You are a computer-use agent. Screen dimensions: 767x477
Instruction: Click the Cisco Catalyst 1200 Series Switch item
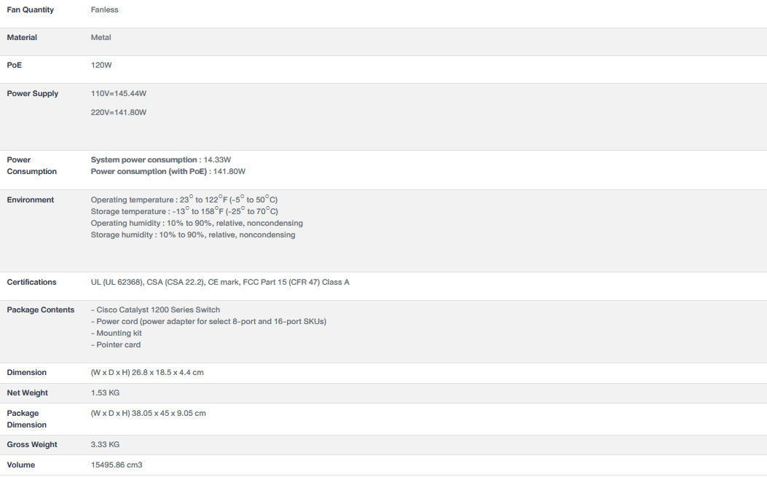point(155,310)
